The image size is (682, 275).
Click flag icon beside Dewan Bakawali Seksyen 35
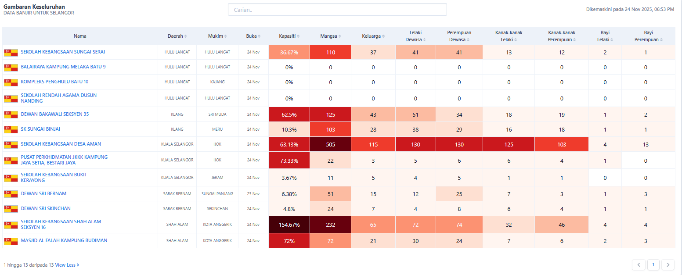[11, 114]
